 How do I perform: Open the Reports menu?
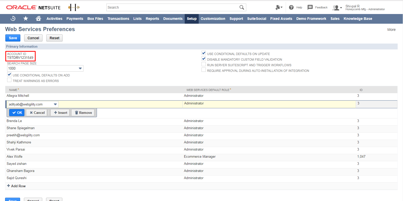pyautogui.click(x=152, y=19)
